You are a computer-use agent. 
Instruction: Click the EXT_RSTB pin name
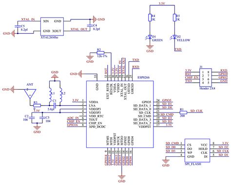click(108, 92)
